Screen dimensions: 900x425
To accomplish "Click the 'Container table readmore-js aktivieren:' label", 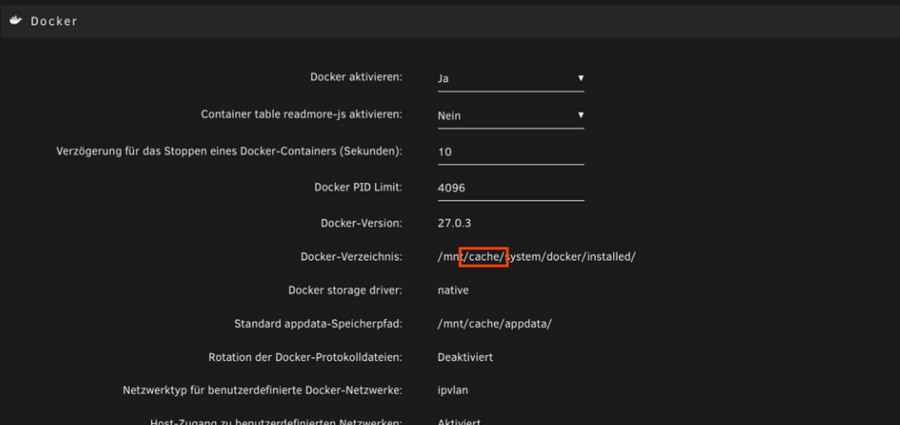I will click(301, 114).
